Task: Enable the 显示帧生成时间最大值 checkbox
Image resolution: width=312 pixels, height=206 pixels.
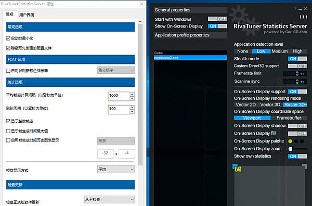Action: (x=8, y=131)
